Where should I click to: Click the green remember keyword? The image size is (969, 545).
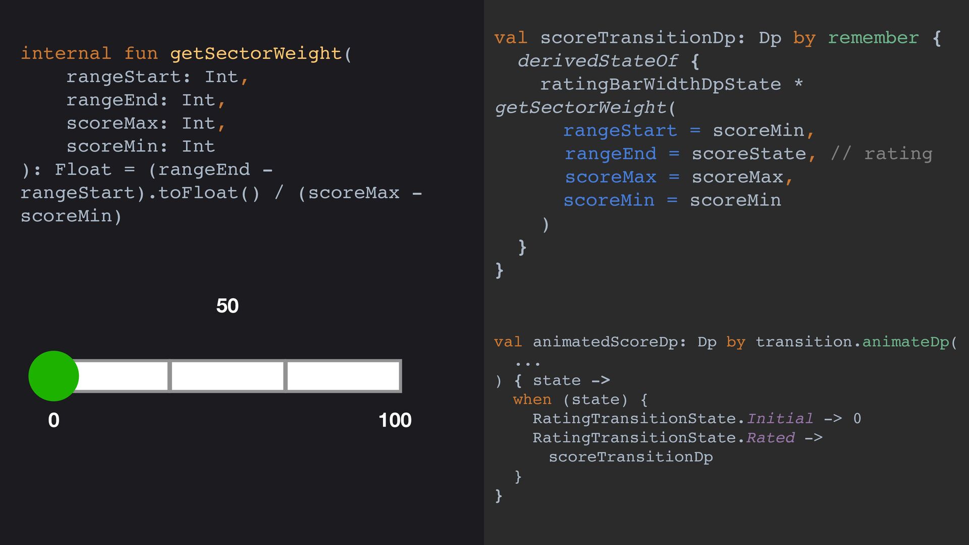[873, 38]
